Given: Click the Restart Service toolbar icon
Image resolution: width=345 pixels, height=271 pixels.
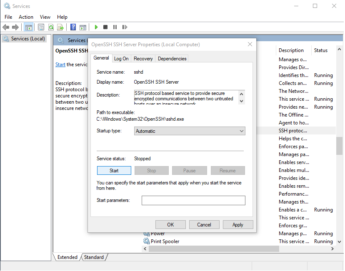Looking at the screenshot, I should [125, 27].
